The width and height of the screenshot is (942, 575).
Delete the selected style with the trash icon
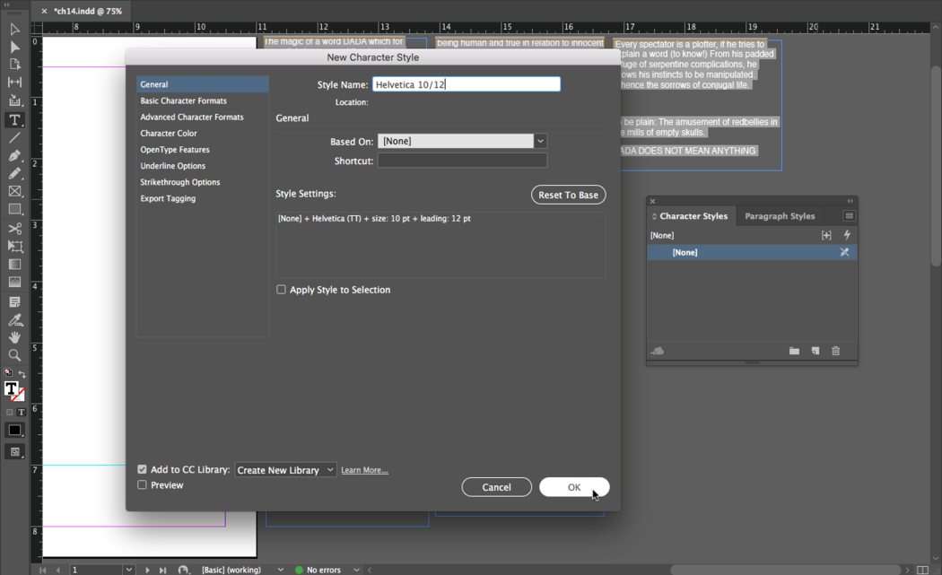pyautogui.click(x=835, y=351)
